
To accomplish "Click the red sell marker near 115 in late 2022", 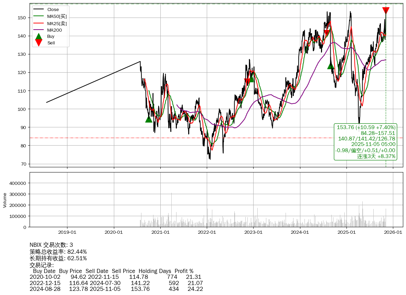I will [247, 81].
